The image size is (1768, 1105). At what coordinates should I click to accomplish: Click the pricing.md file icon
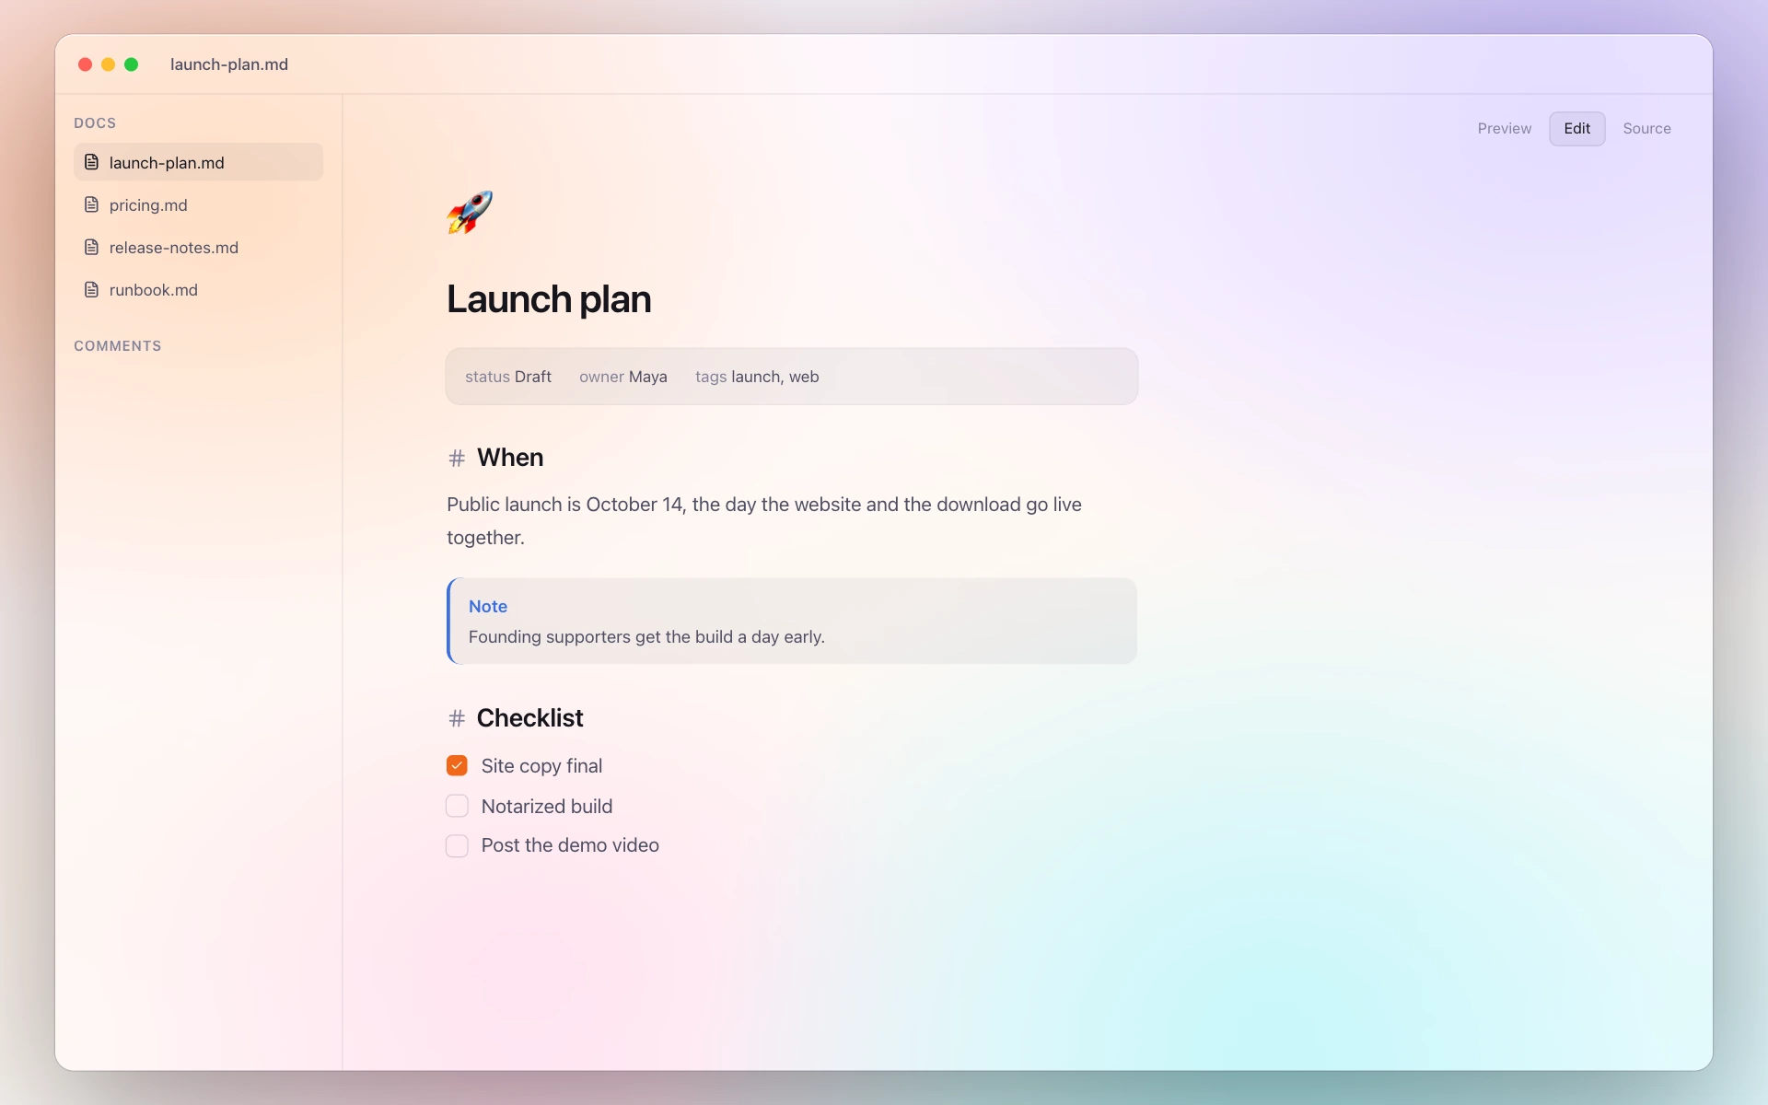(x=91, y=204)
